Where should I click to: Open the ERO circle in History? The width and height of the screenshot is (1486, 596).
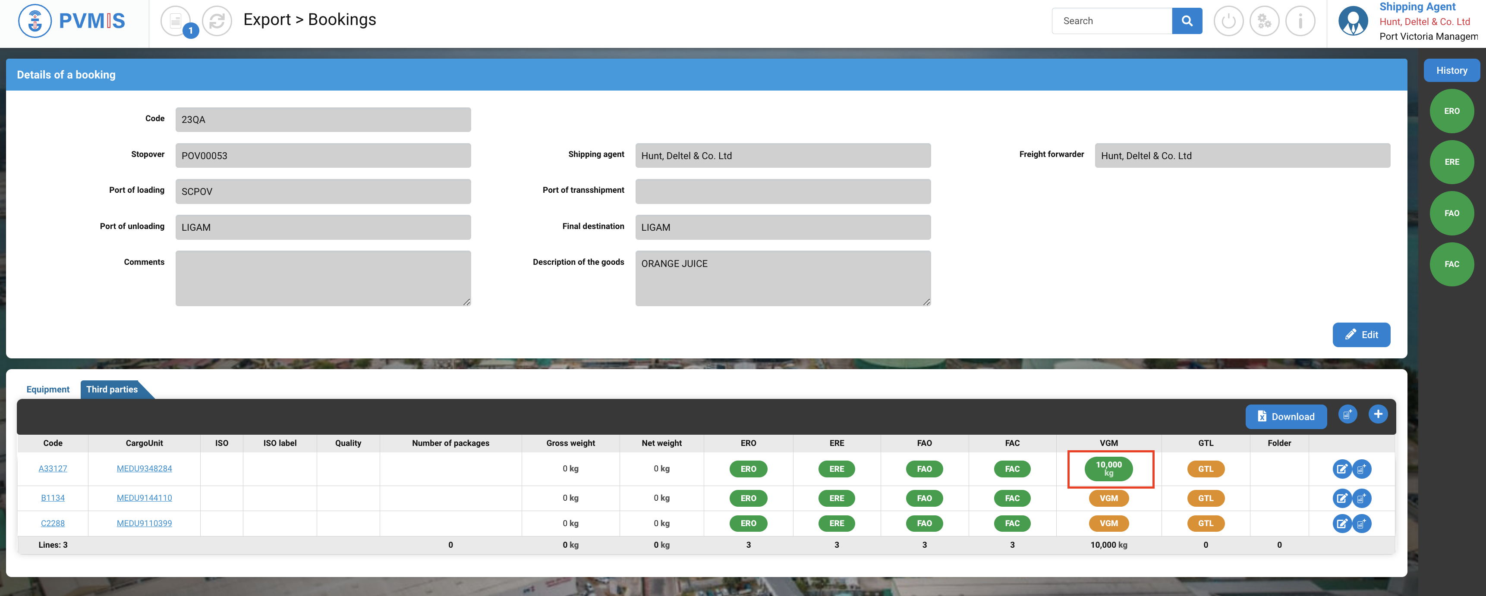(x=1451, y=111)
